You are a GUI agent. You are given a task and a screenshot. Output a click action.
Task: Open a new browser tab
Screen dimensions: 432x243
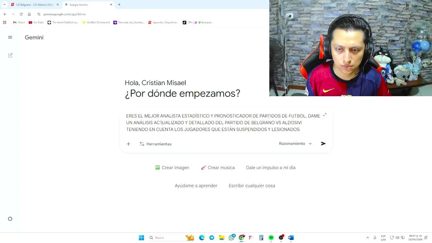click(x=119, y=5)
